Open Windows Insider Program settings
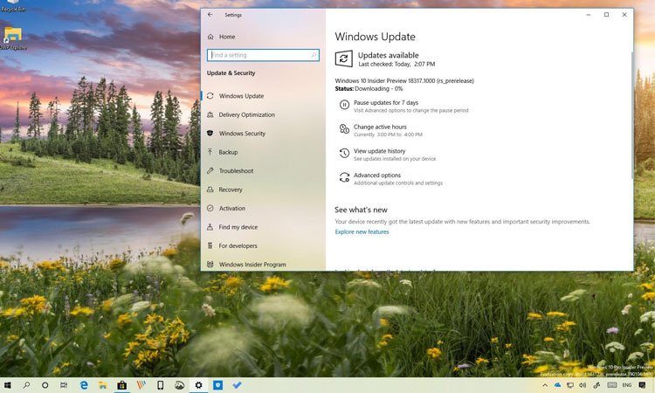 click(252, 265)
